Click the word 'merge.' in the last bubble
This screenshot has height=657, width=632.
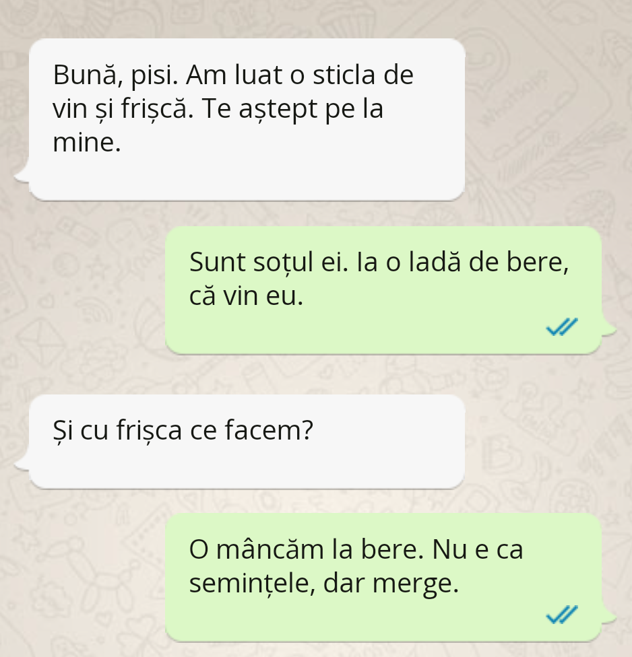pyautogui.click(x=416, y=584)
